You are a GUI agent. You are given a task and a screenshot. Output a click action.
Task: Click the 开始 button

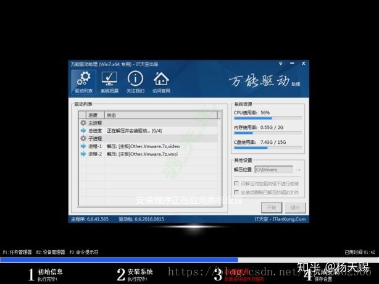coord(272,207)
